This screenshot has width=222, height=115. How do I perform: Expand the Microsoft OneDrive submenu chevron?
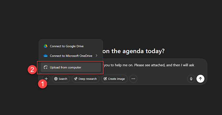tap(96, 56)
